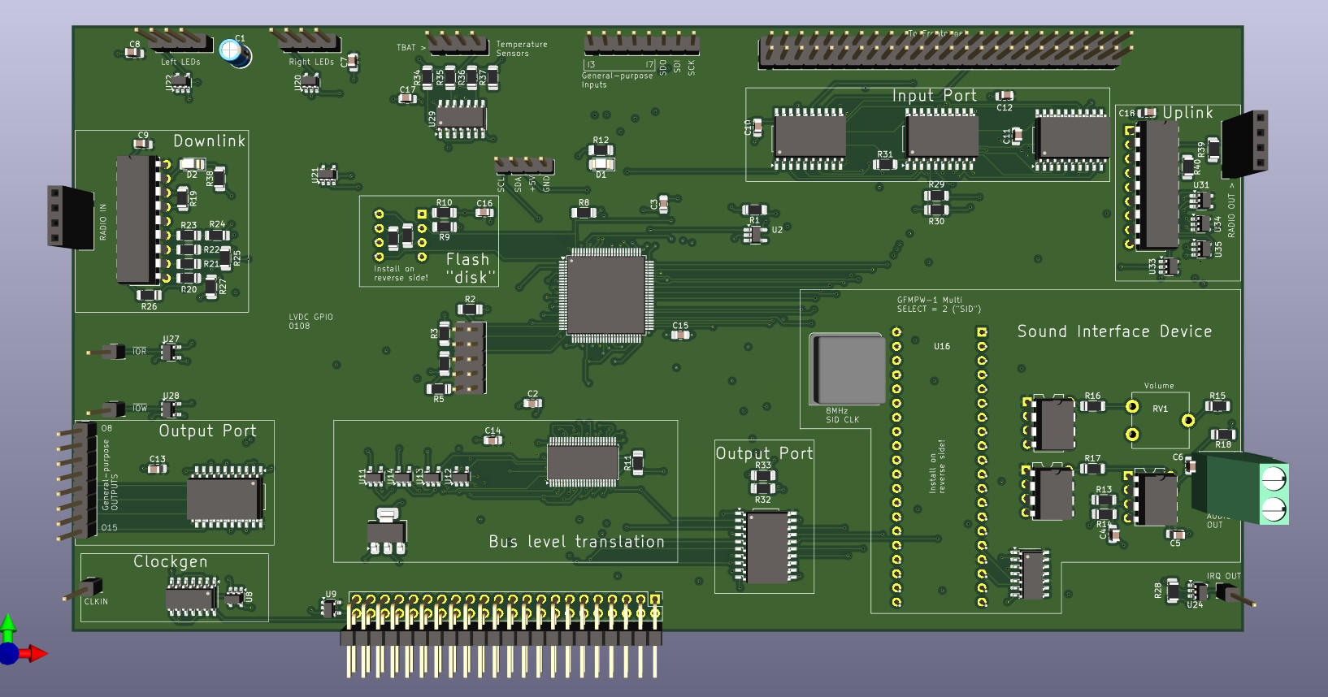This screenshot has height=697, width=1328.
Task: Select the large central square QFP chip
Action: click(605, 294)
